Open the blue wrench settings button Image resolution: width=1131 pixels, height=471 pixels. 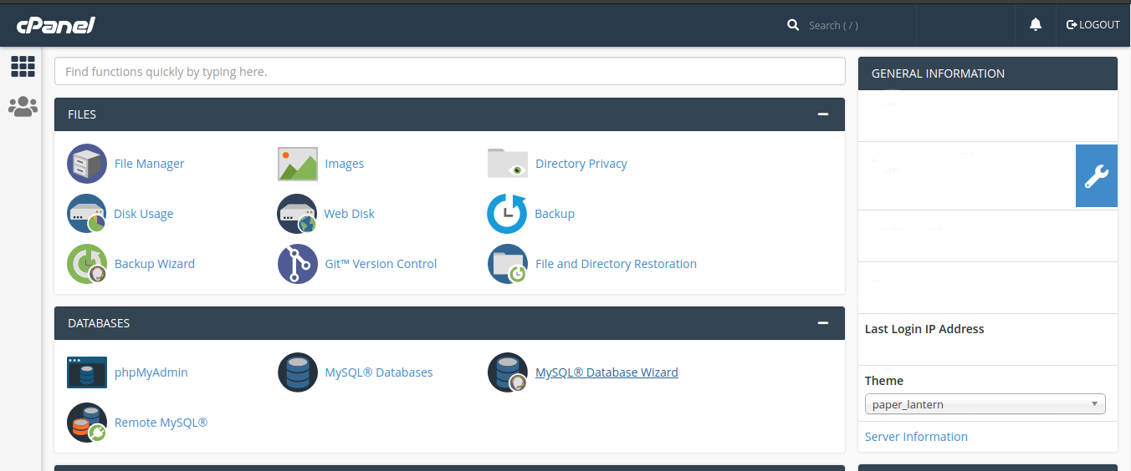click(x=1097, y=175)
